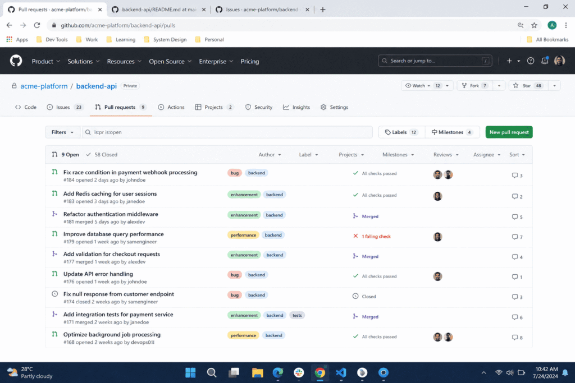Open Microsoft Edge from the taskbar
The width and height of the screenshot is (575, 383).
coord(278,373)
